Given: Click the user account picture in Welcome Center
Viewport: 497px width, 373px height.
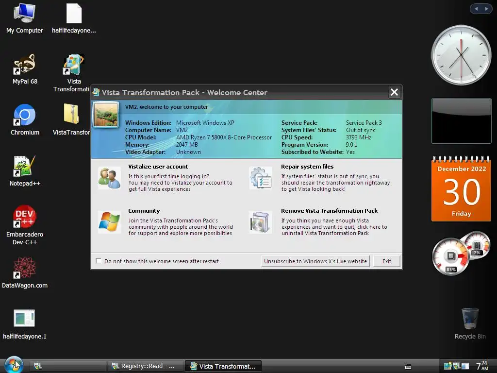Looking at the screenshot, I should pos(106,115).
